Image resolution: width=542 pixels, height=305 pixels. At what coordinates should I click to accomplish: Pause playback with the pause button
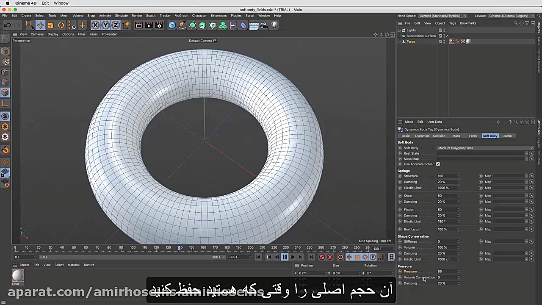point(285,257)
